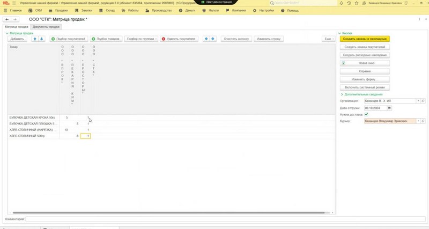Screen dimensions: 429x229
Task: Open the calendar icon beside Дата отгрузки
Action: [389, 108]
